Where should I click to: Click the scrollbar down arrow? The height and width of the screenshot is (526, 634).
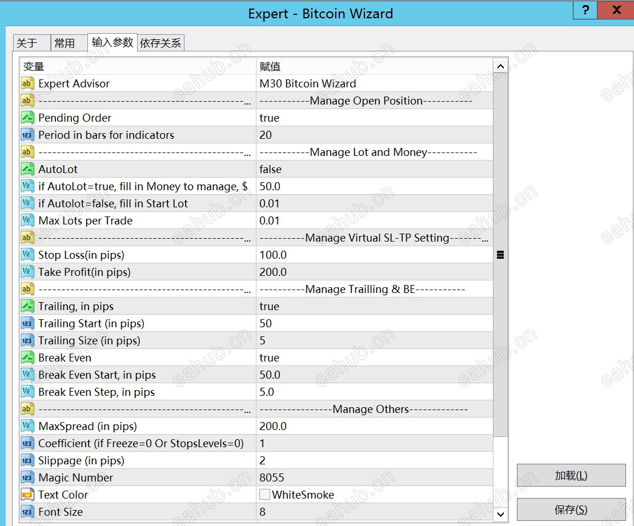click(x=500, y=514)
